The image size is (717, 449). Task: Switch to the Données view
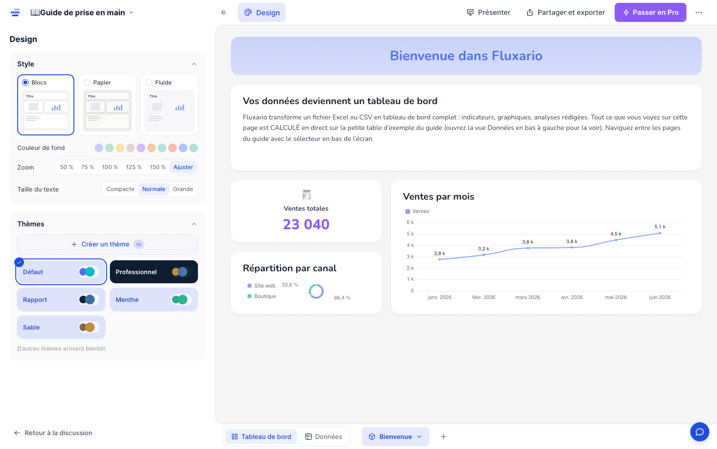pyautogui.click(x=324, y=437)
